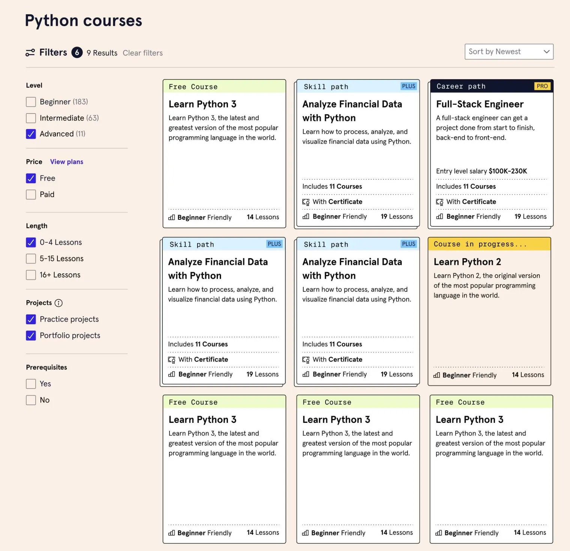Click Course in progress... banner

coord(489,244)
